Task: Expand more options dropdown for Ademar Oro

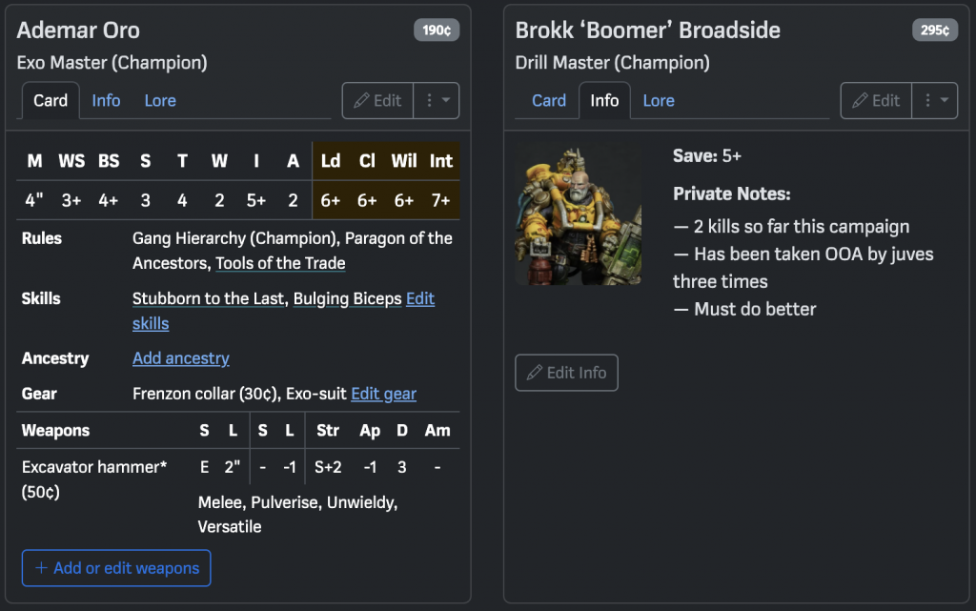Action: click(437, 100)
